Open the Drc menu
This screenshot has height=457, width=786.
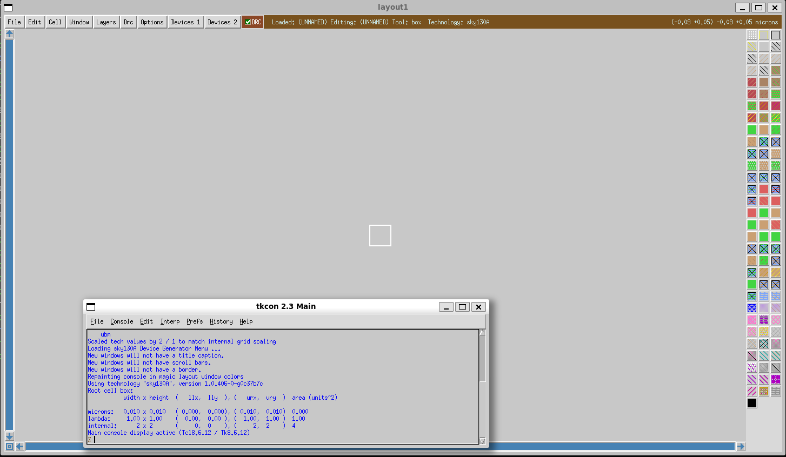pyautogui.click(x=128, y=22)
